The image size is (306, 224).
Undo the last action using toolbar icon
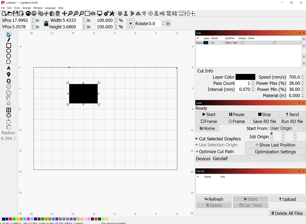coord(29,13)
